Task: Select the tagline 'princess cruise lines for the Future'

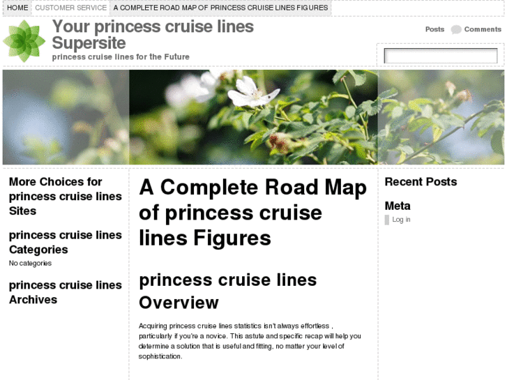Action: (121, 57)
